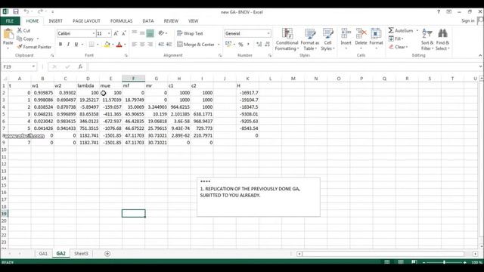Open the General number format dropdown
484x272 pixels.
tap(268, 33)
